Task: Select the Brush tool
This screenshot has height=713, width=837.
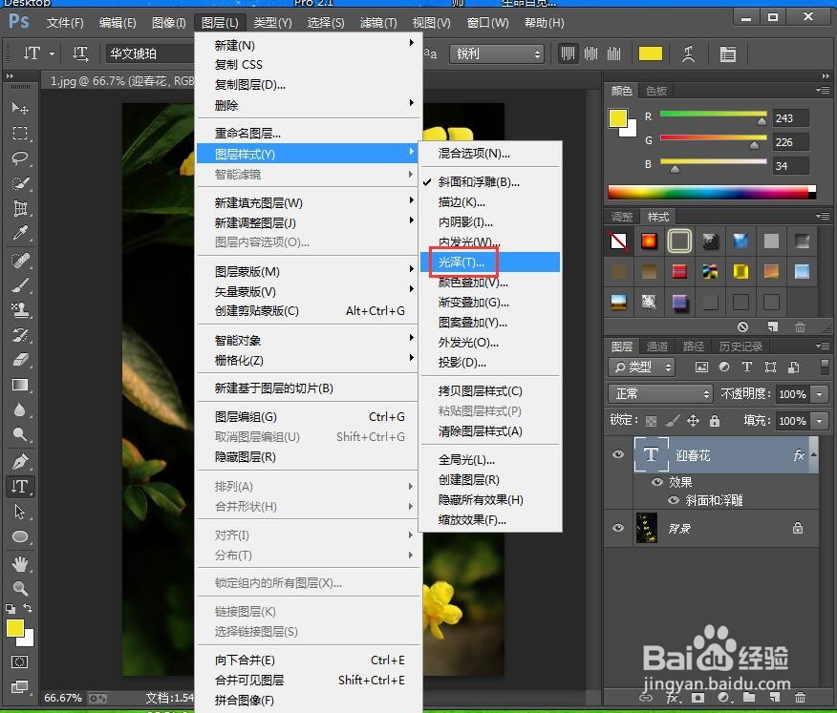Action: click(20, 285)
